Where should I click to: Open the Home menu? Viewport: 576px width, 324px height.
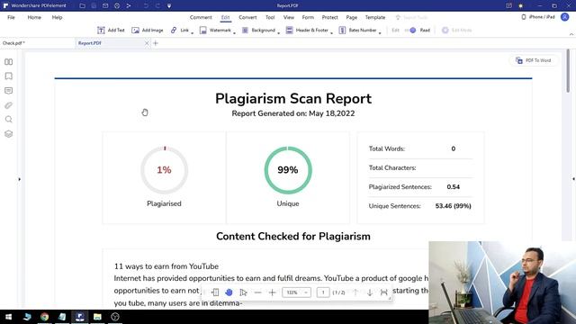pyautogui.click(x=34, y=17)
